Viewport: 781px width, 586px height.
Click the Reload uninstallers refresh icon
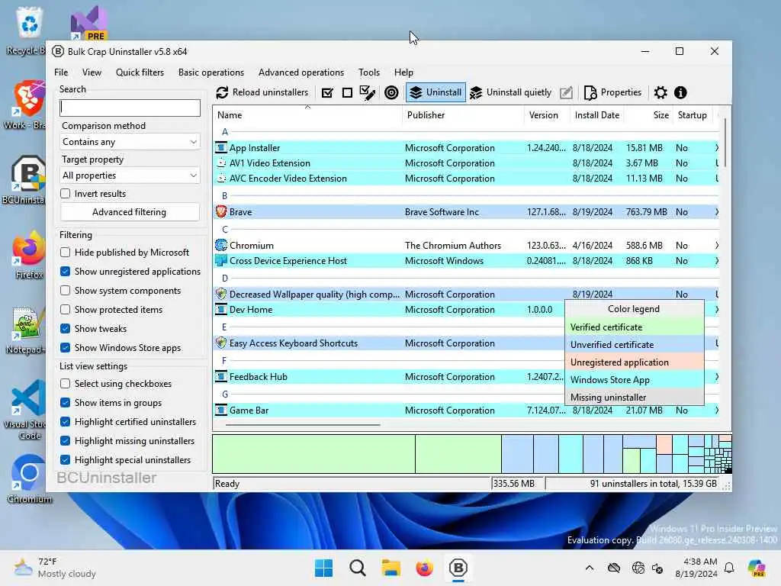[222, 92]
